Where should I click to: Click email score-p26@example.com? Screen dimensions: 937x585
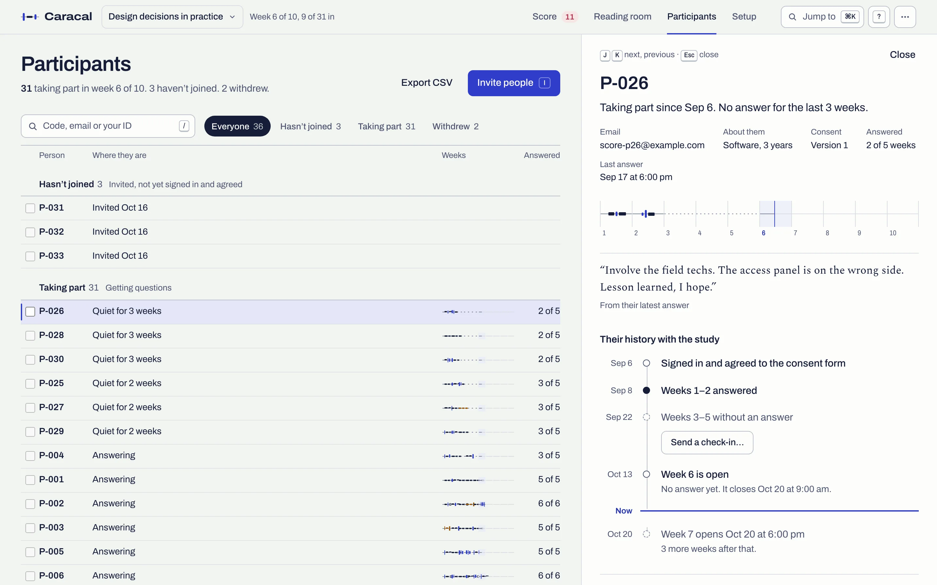pos(652,145)
